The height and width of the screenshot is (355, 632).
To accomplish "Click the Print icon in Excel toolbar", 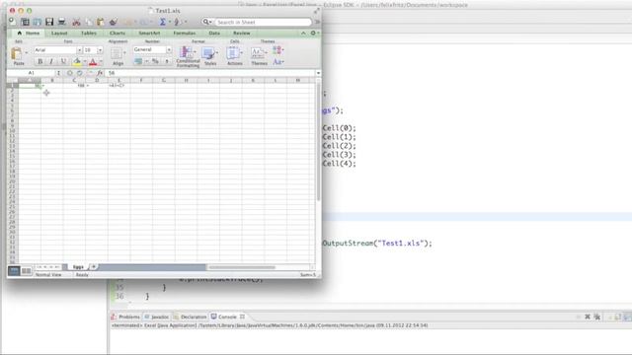I will click(x=62, y=22).
